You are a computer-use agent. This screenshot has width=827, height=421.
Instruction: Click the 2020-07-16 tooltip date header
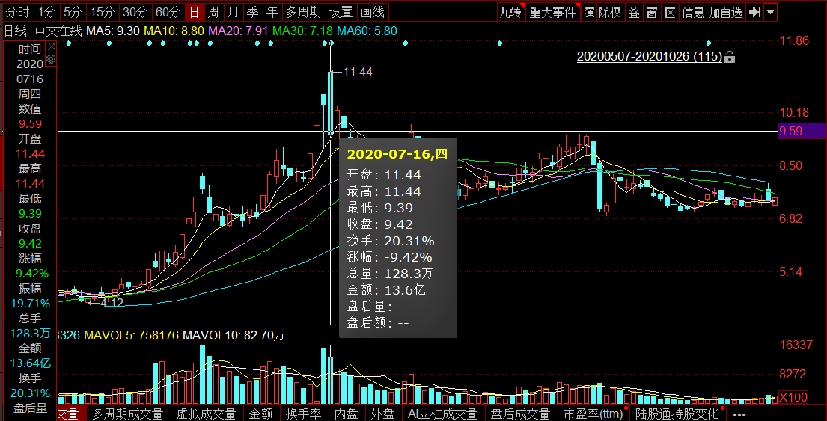[x=397, y=154]
